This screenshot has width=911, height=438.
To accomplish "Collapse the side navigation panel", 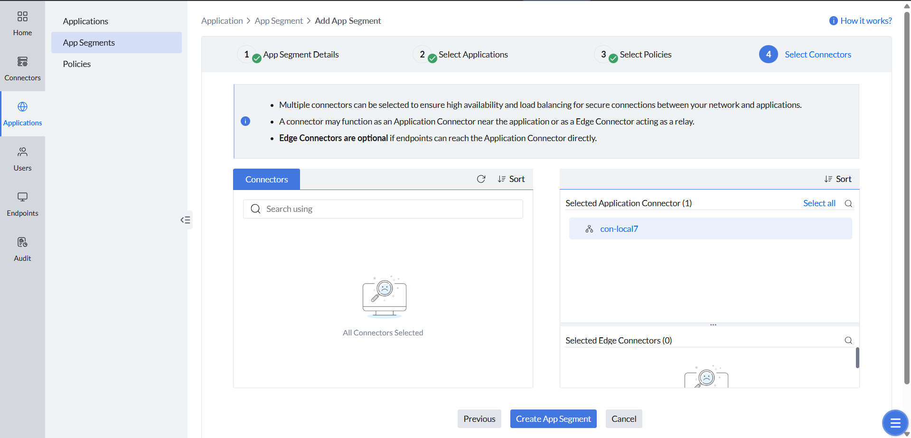I will 186,220.
